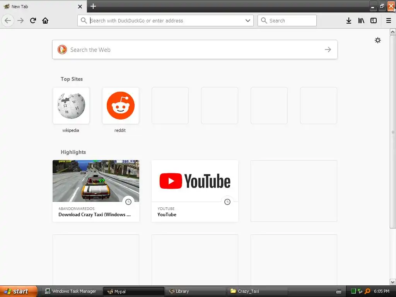Focus the DuckDuckGo address field
This screenshot has height=297, width=396.
[166, 21]
